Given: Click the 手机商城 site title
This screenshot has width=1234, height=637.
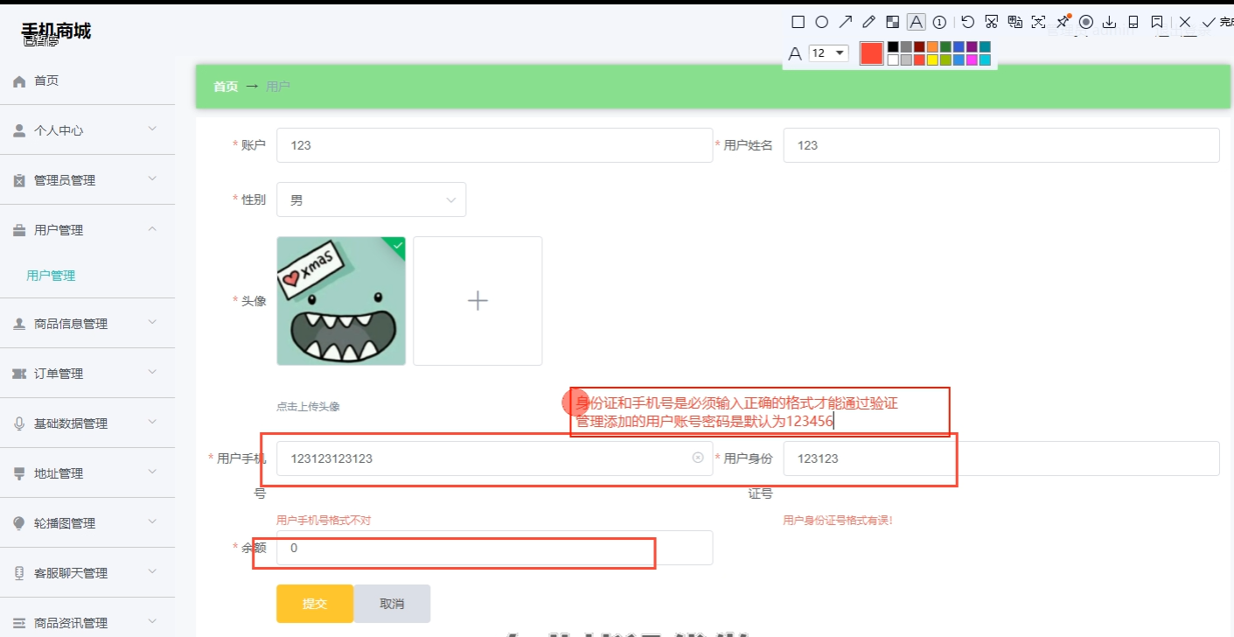Looking at the screenshot, I should [56, 31].
